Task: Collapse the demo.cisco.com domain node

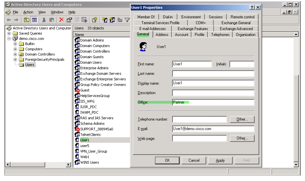Action: pos(9,39)
